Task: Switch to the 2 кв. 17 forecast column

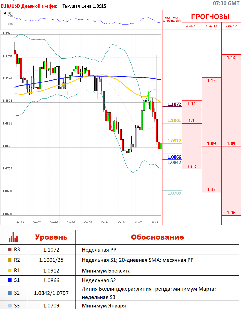Action: (231, 26)
